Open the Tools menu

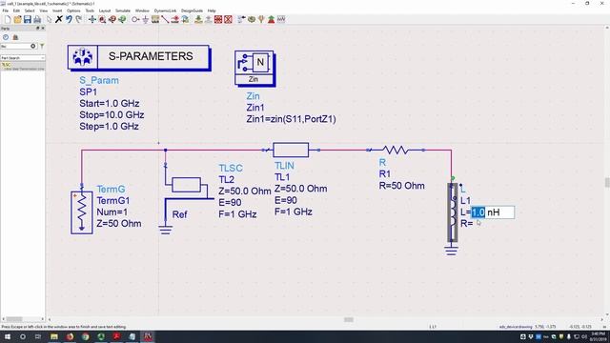(x=90, y=10)
